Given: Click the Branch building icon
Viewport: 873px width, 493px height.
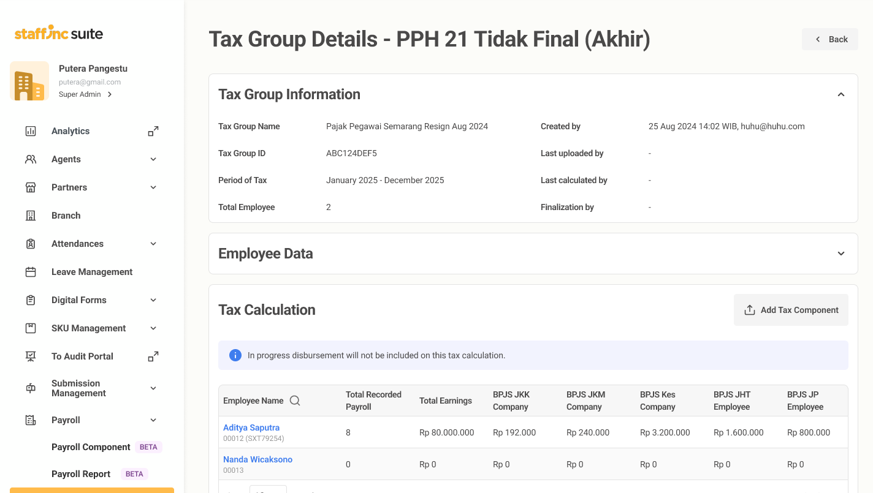Looking at the screenshot, I should coord(31,216).
